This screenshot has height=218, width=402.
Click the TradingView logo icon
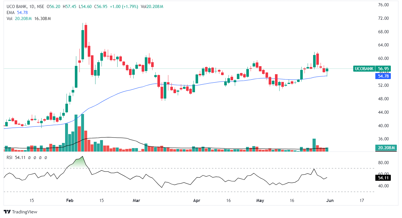coord(7,212)
